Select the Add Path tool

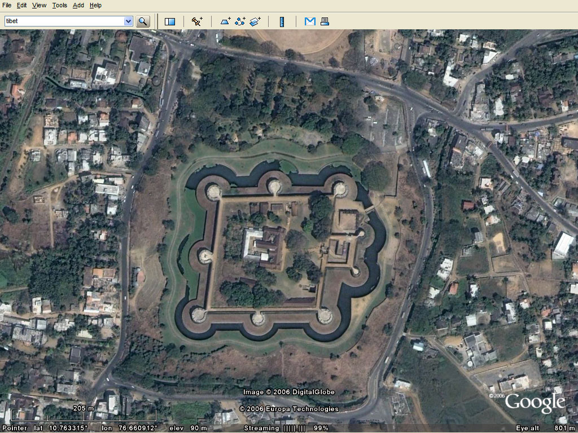[x=240, y=22]
